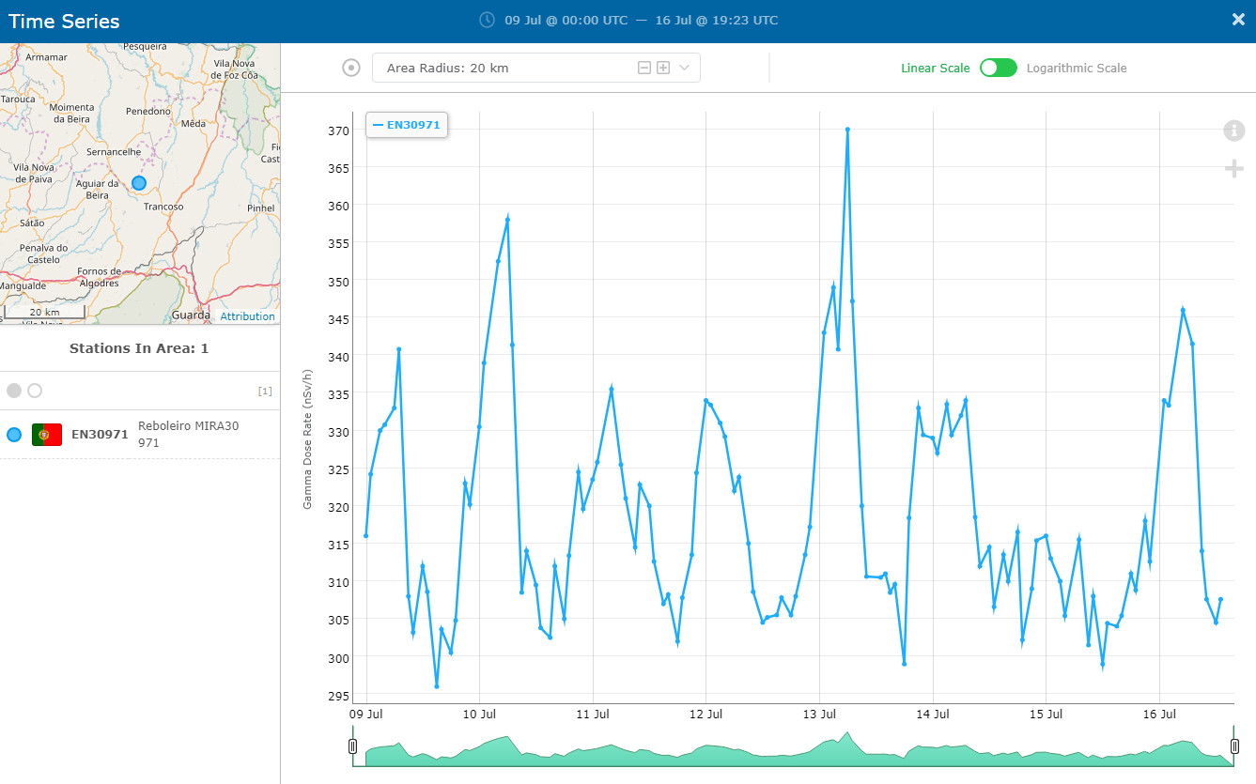This screenshot has width=1256, height=784.
Task: Click the right handle of the range slider
Action: point(1234,746)
